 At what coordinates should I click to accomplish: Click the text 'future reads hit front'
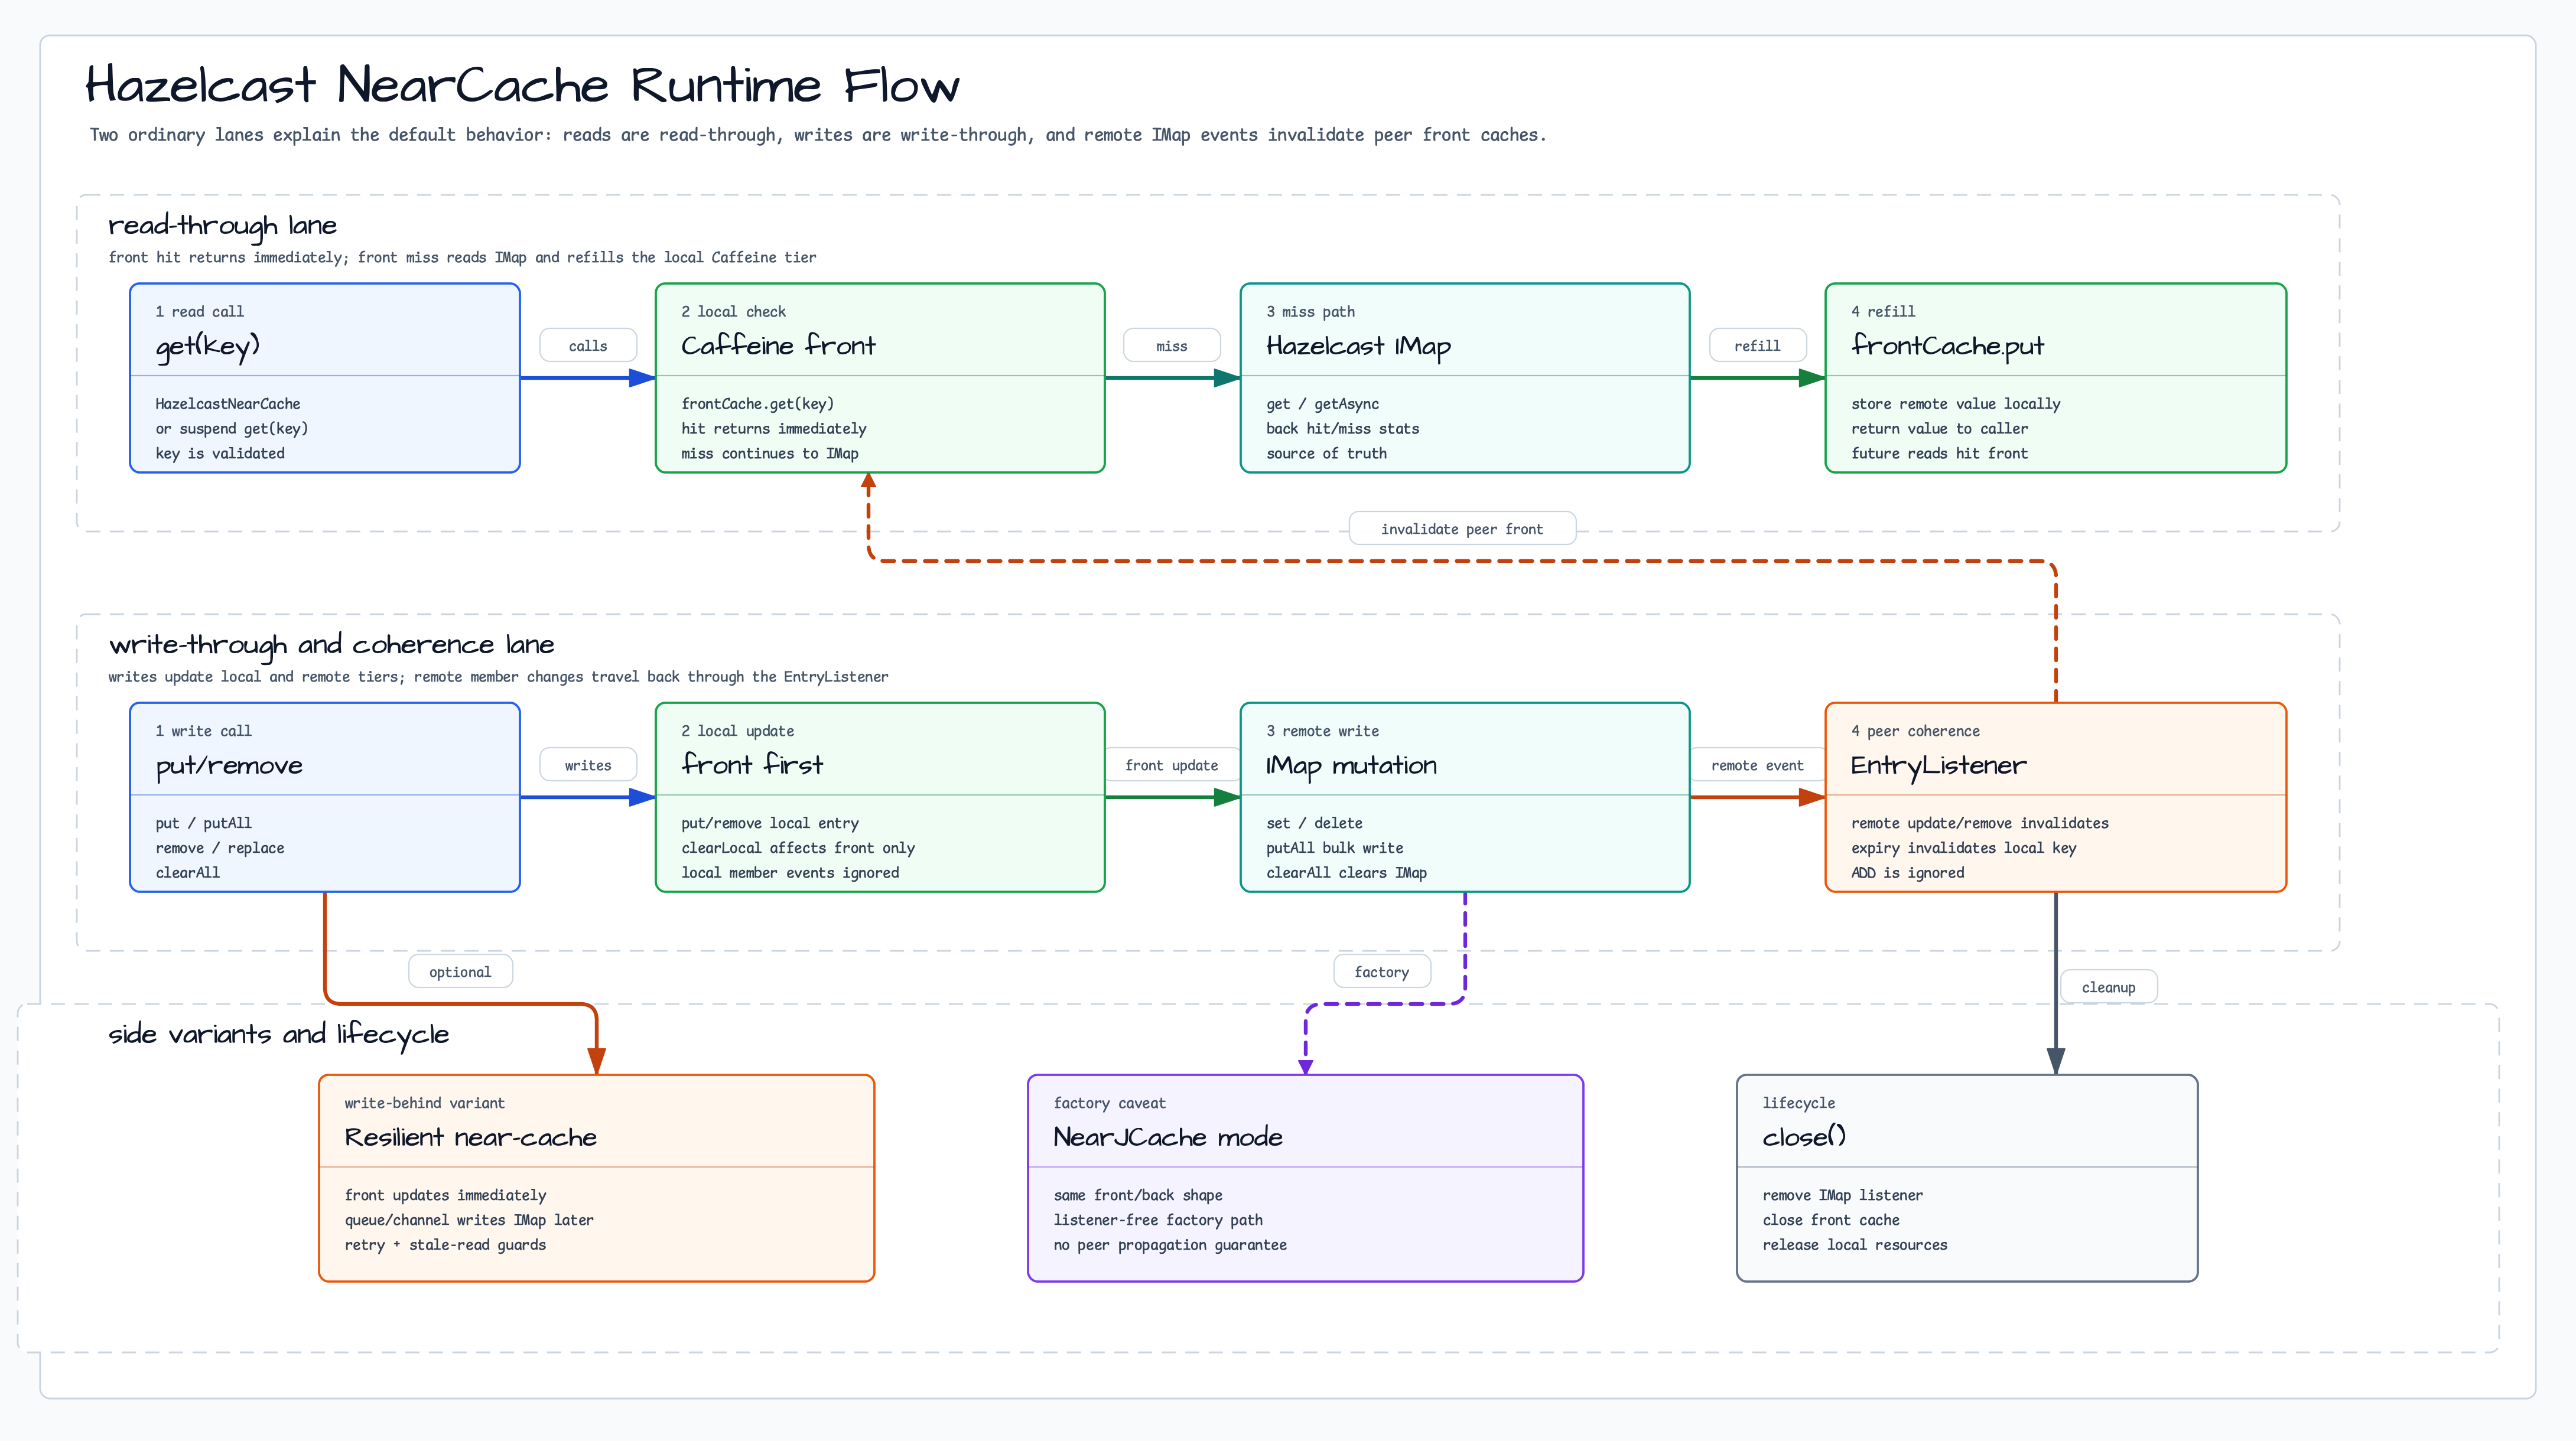[x=1940, y=453]
